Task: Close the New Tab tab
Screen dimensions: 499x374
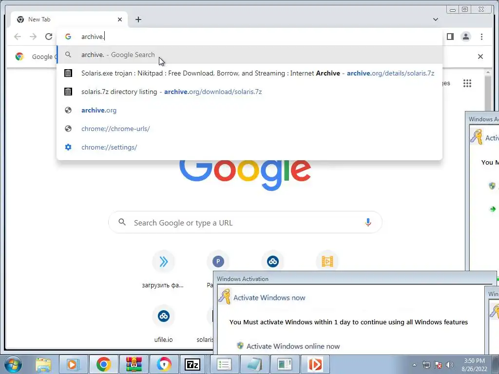Action: tap(120, 19)
